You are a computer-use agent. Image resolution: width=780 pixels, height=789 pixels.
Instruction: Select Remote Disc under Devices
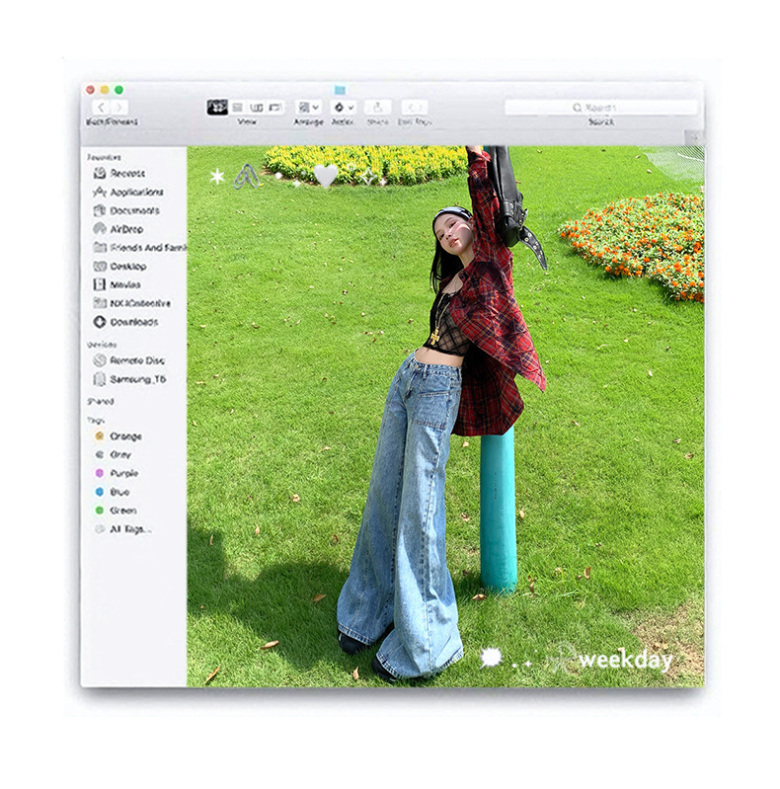click(136, 360)
